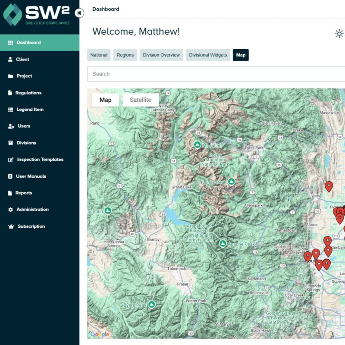Image resolution: width=345 pixels, height=345 pixels.
Task: Open the Division Overview tab
Action: [x=161, y=55]
